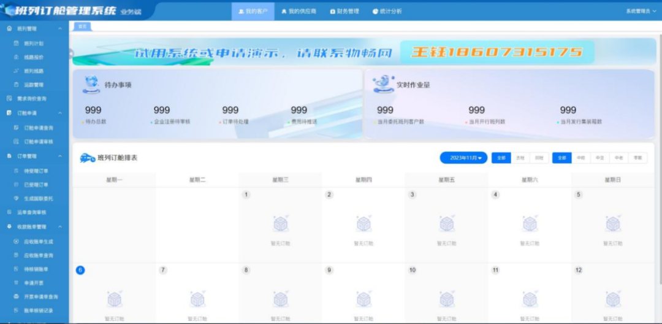Viewport: 662px width, 324px height.
Task: Click the document icon beside 订单管理
Action: click(x=9, y=156)
